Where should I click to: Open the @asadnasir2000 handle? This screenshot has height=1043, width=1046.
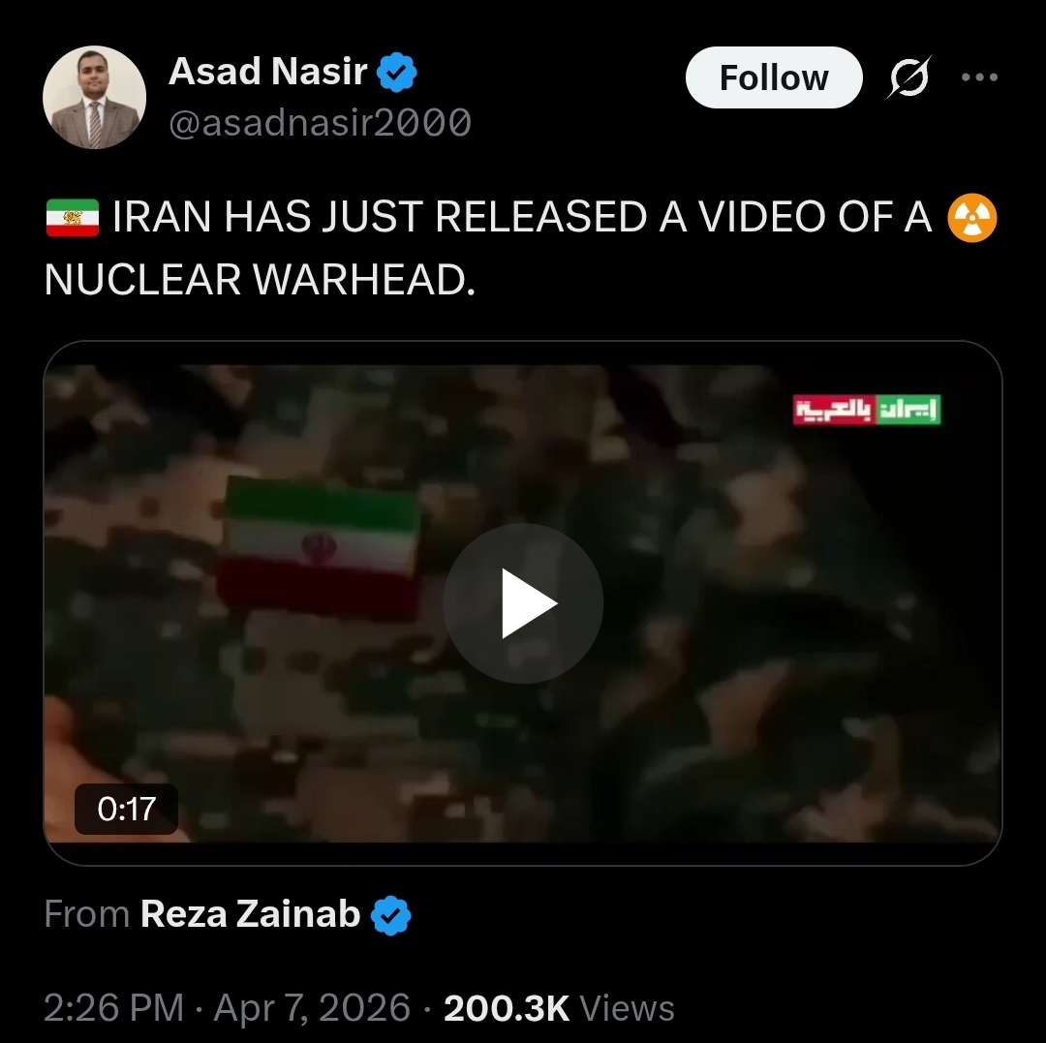(x=320, y=123)
